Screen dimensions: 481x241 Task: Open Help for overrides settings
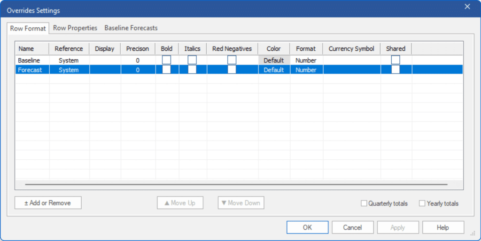click(x=442, y=227)
